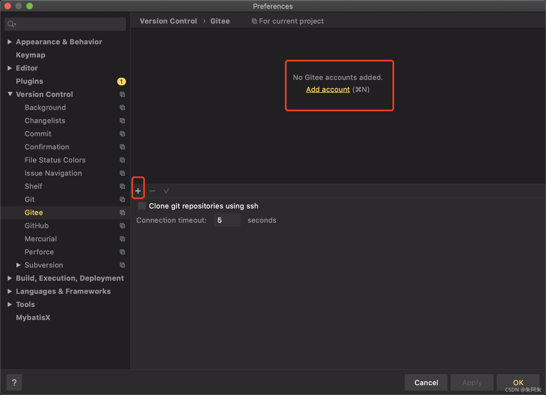Expand Appearance & Behavior section
Screen dimensions: 546x395
[x=10, y=42]
